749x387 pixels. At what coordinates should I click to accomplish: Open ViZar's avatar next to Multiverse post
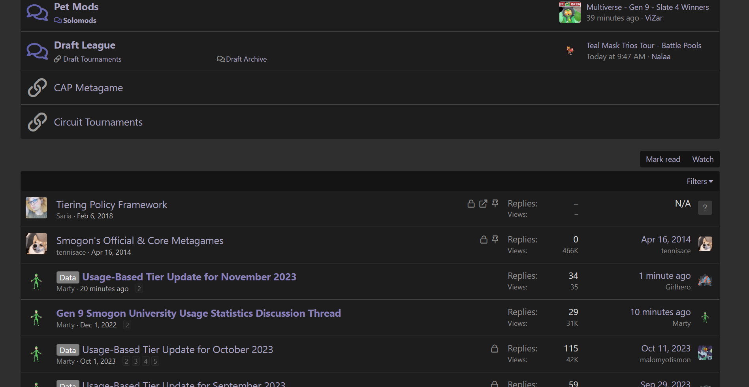570,12
